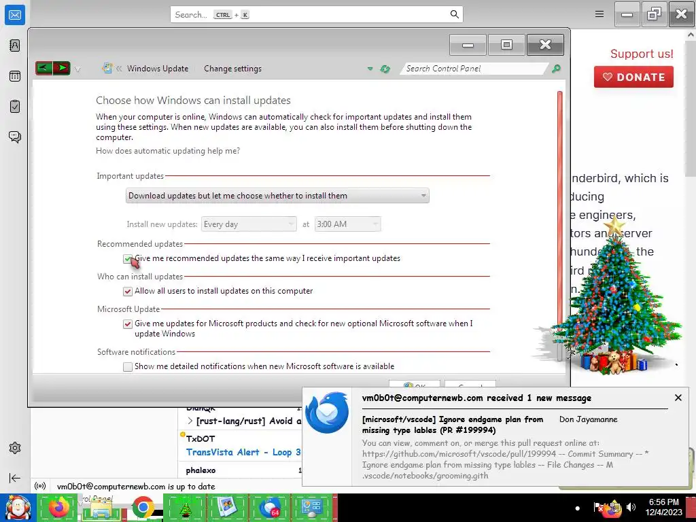Image resolution: width=696 pixels, height=522 pixels.
Task: Click the Change settings breadcrumb
Action: point(232,69)
